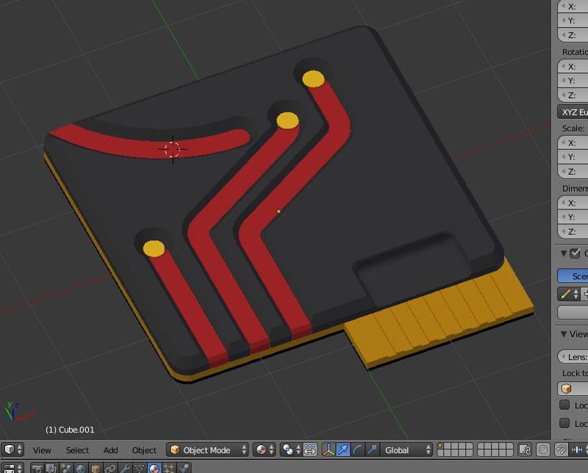Image resolution: width=588 pixels, height=473 pixels.
Task: Toggle the 3D manipulator widget icon
Action: 328,449
